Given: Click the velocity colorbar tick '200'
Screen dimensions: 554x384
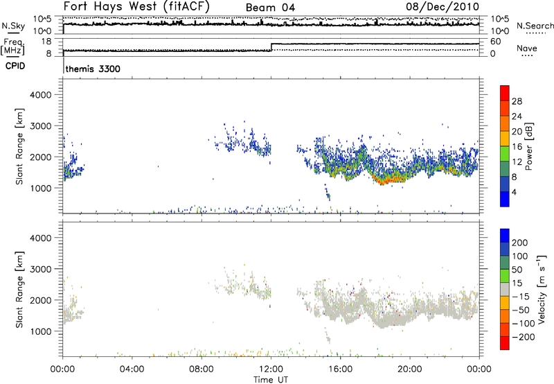Looking at the screenshot, I should (520, 243).
